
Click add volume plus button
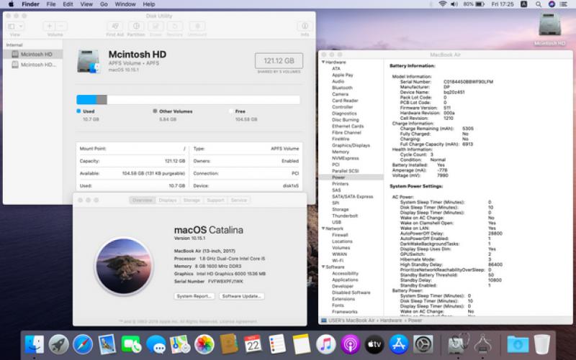tap(49, 26)
